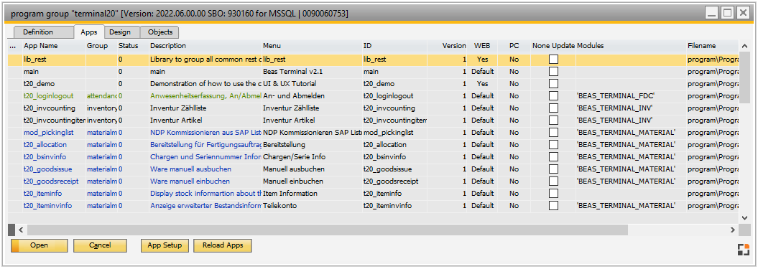Select the t20_iteminfo app name
This screenshot has width=758, height=269.
click(x=54, y=193)
